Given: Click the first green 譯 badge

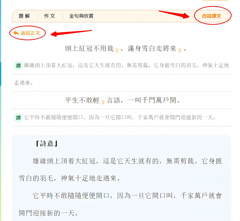Looking at the screenshot, I should point(18,66).
